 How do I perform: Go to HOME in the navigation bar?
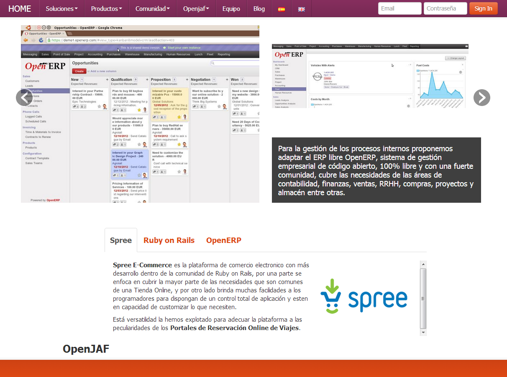point(20,9)
